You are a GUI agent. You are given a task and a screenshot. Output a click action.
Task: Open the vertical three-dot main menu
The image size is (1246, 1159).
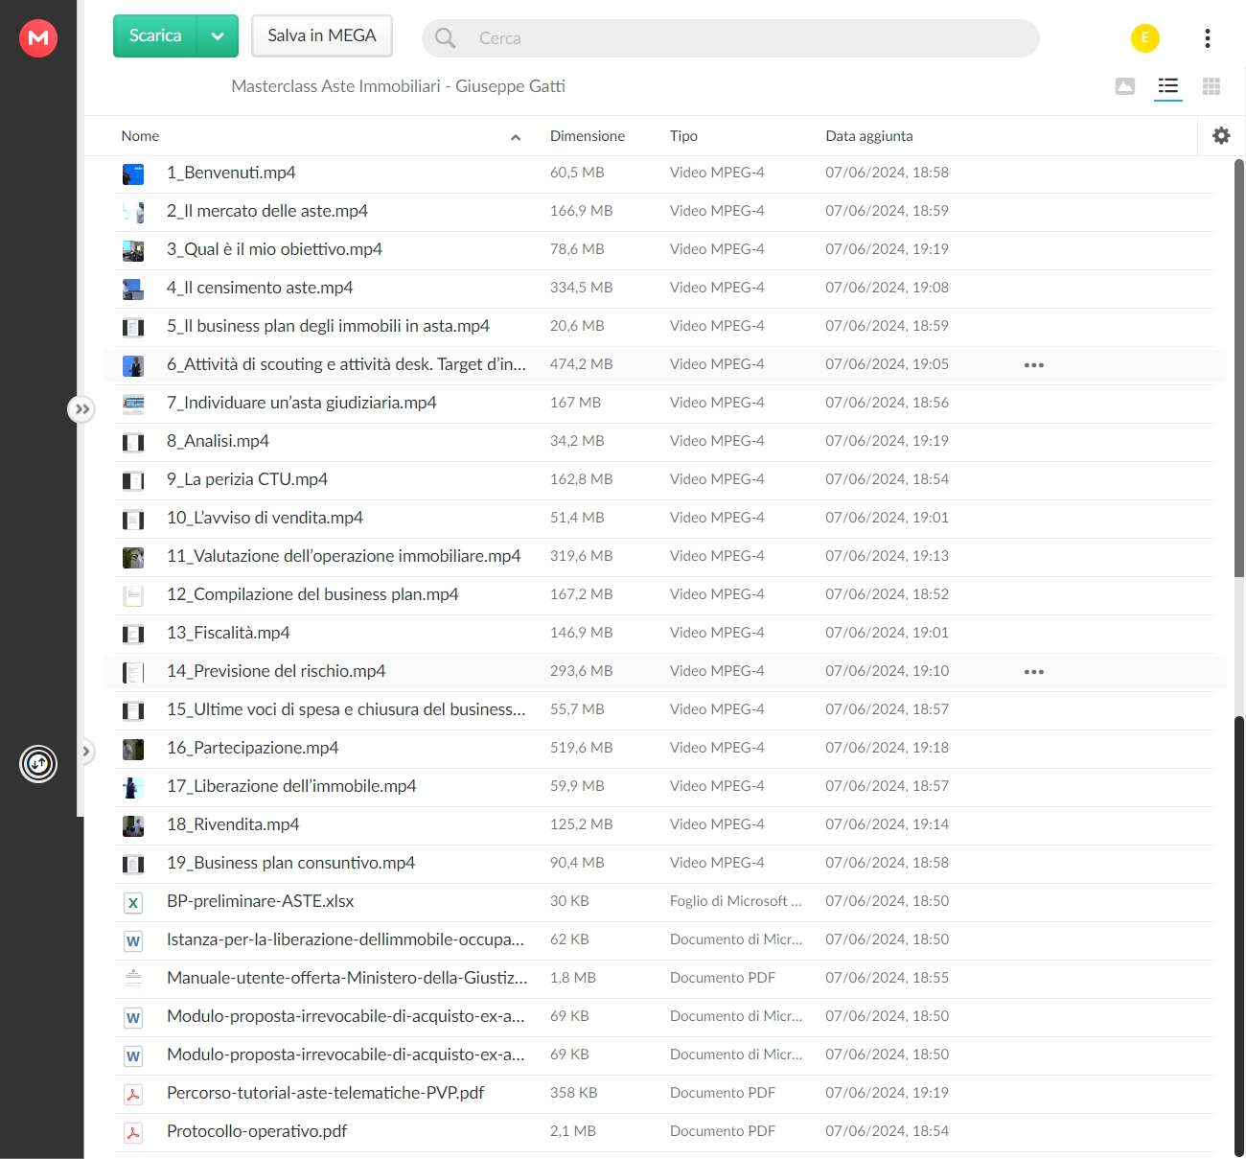(x=1208, y=38)
